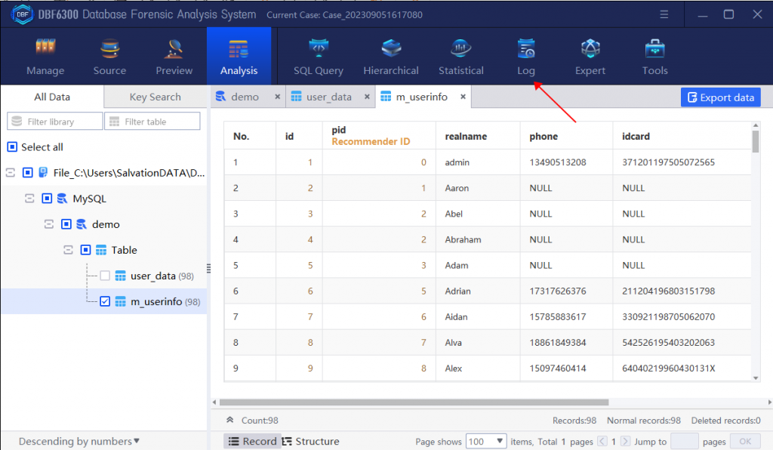The height and width of the screenshot is (450, 773).
Task: Click the Filter table input field
Action: pyautogui.click(x=152, y=122)
